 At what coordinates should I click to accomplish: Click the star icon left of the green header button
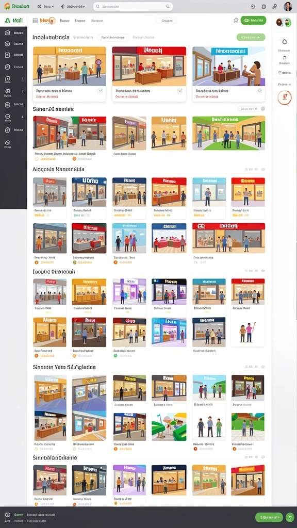pyautogui.click(x=236, y=21)
